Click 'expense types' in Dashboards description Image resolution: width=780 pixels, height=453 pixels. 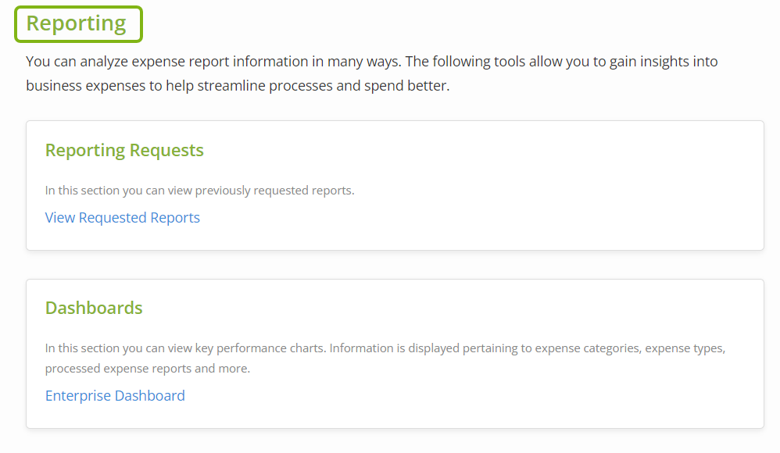(684, 348)
